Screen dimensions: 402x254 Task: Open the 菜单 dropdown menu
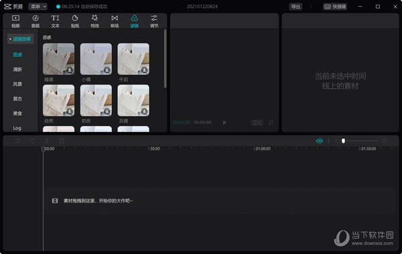(x=38, y=7)
